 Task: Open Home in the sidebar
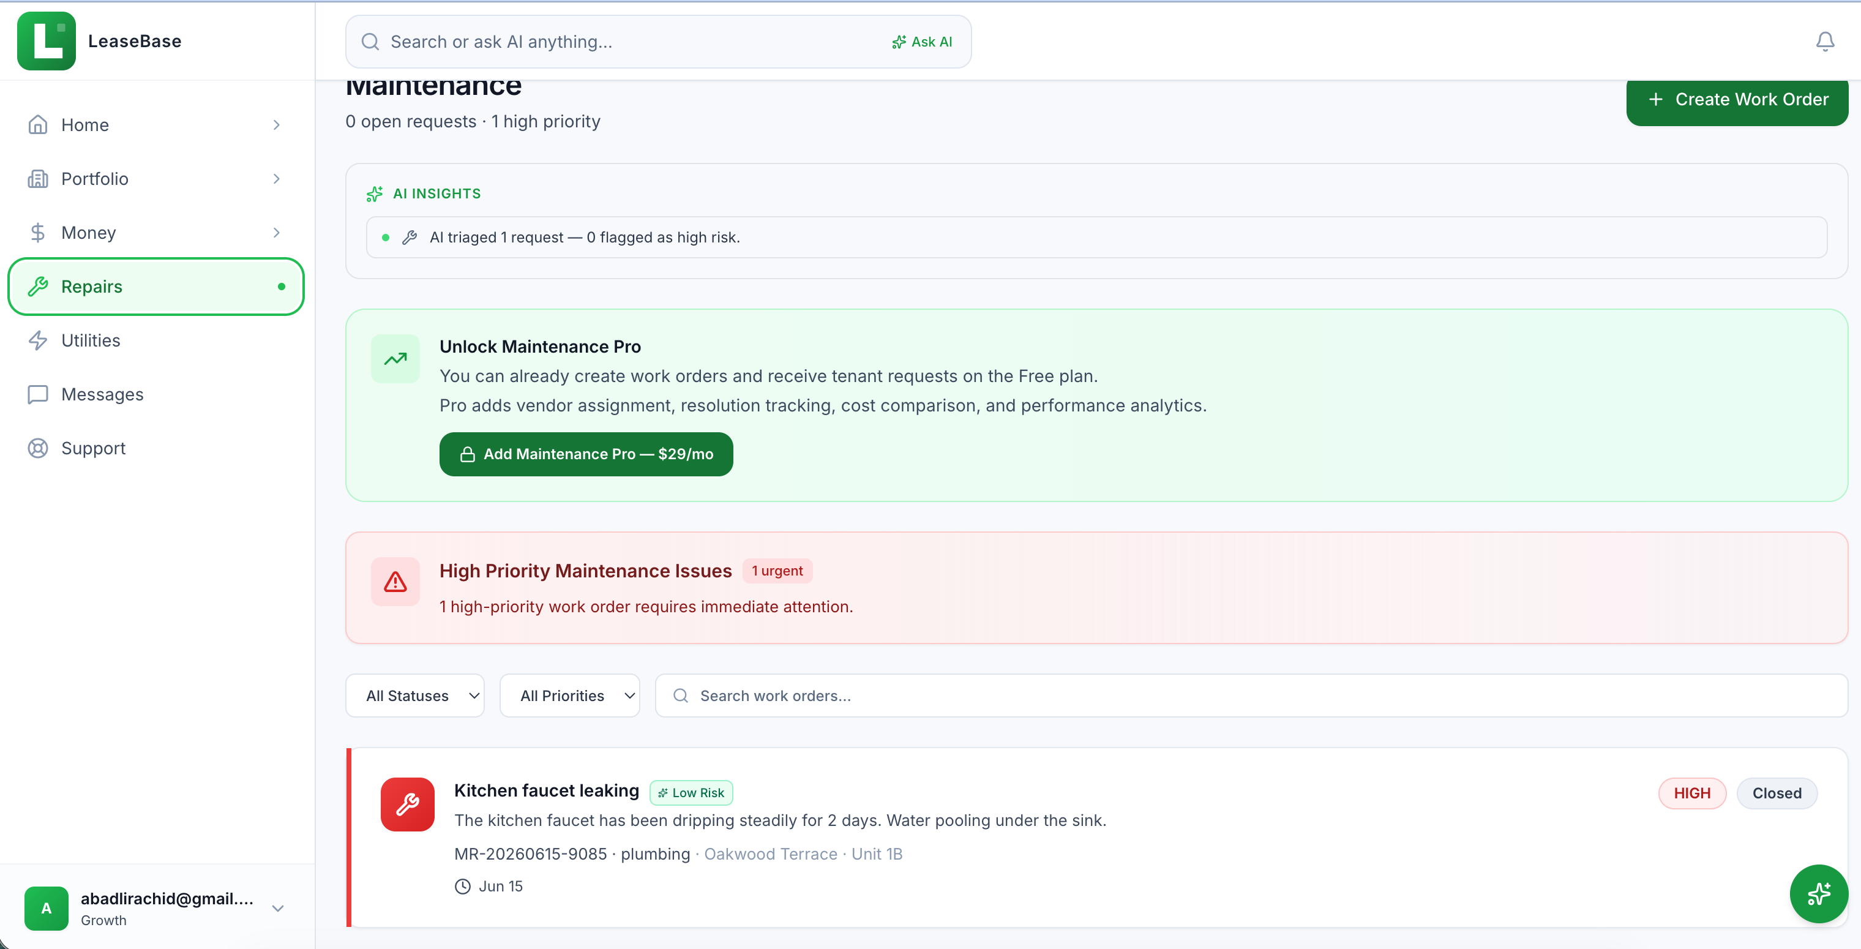[x=156, y=125]
